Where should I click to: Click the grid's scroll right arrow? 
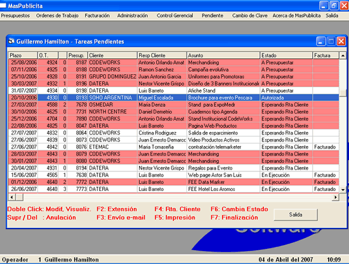click(x=335, y=197)
